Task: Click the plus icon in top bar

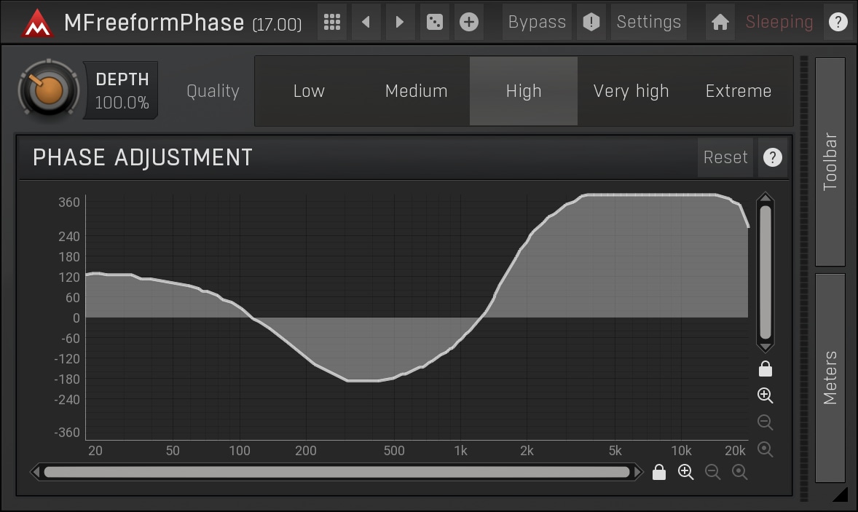Action: click(x=469, y=23)
